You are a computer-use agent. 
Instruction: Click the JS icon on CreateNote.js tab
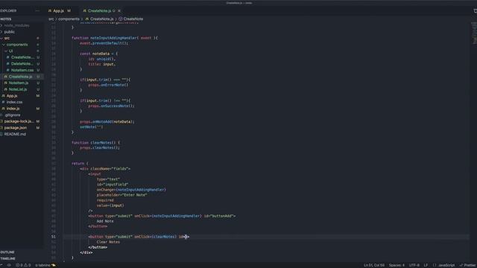(84, 10)
